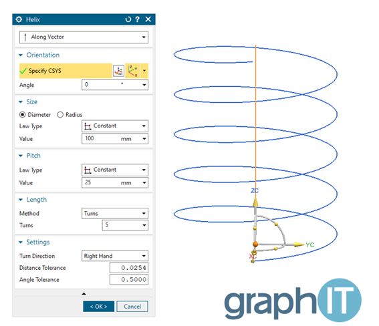Select the Radius radio button
The image size is (379, 326).
(60, 114)
